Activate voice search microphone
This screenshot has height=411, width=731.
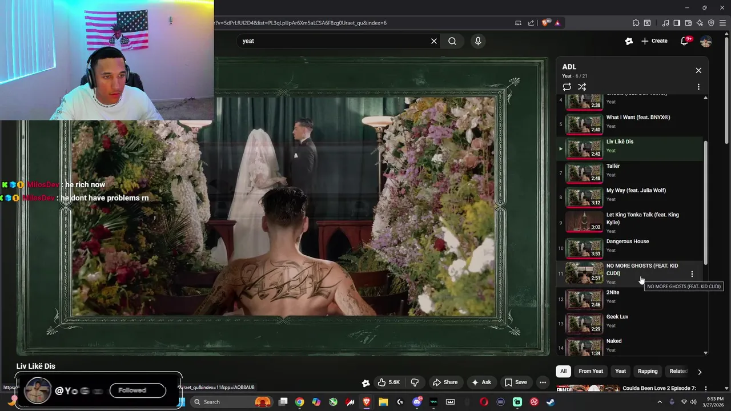[x=478, y=41]
